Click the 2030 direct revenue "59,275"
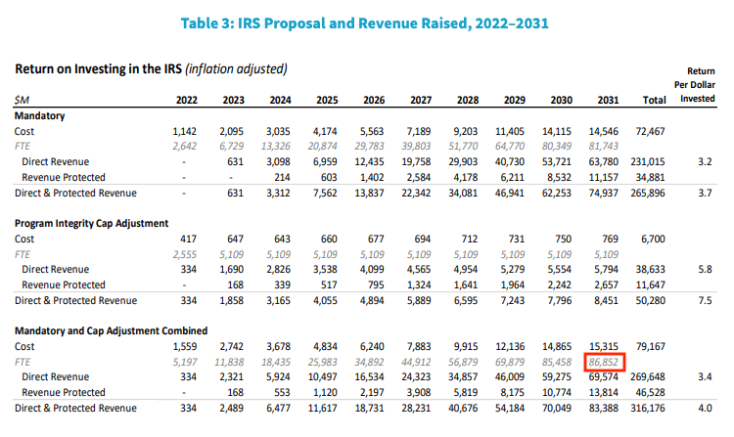Image resolution: width=734 pixels, height=437 pixels. (557, 376)
